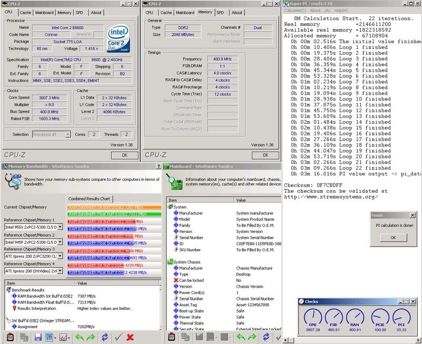Screen dimensions: 422x344
Task: Click the Results Interpretation pin icon
Action: point(15,308)
